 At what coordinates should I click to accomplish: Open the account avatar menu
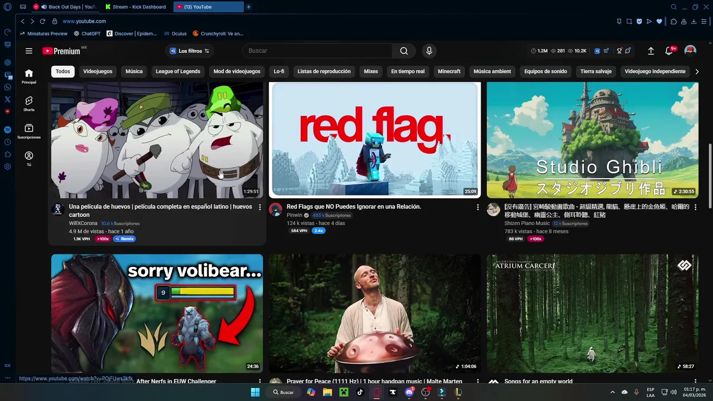(x=690, y=51)
